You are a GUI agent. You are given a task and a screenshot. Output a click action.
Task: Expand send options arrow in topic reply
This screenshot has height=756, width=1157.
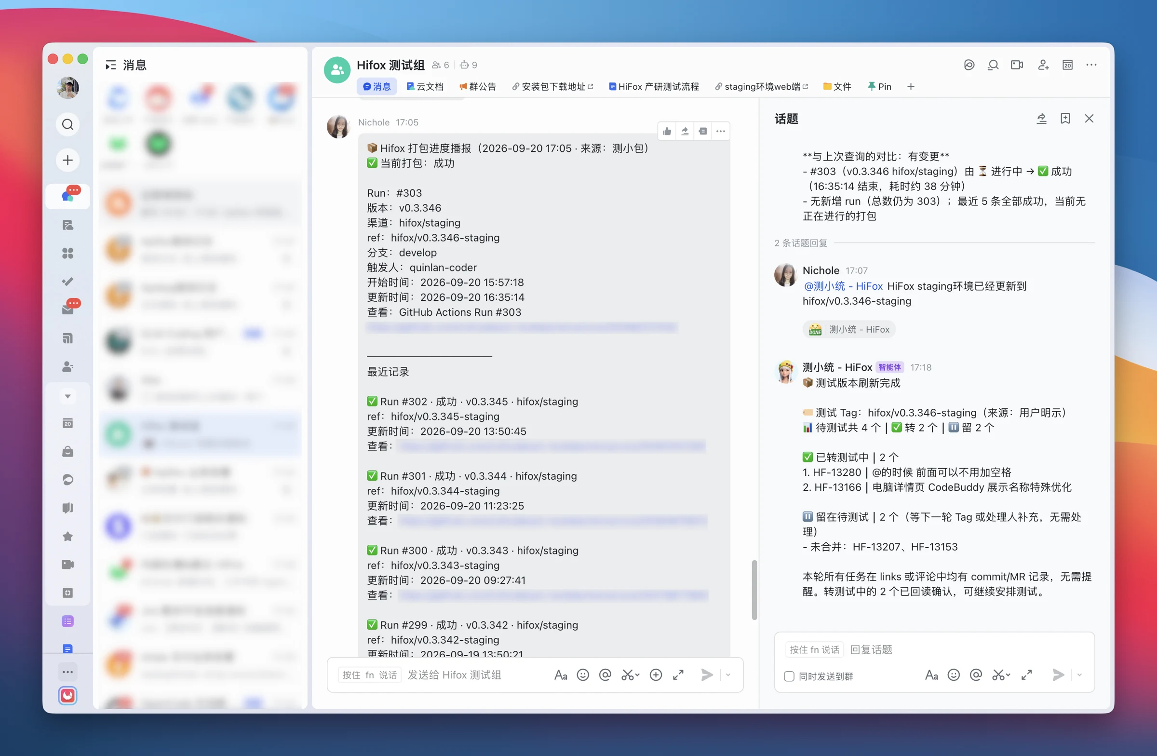[x=1079, y=675]
